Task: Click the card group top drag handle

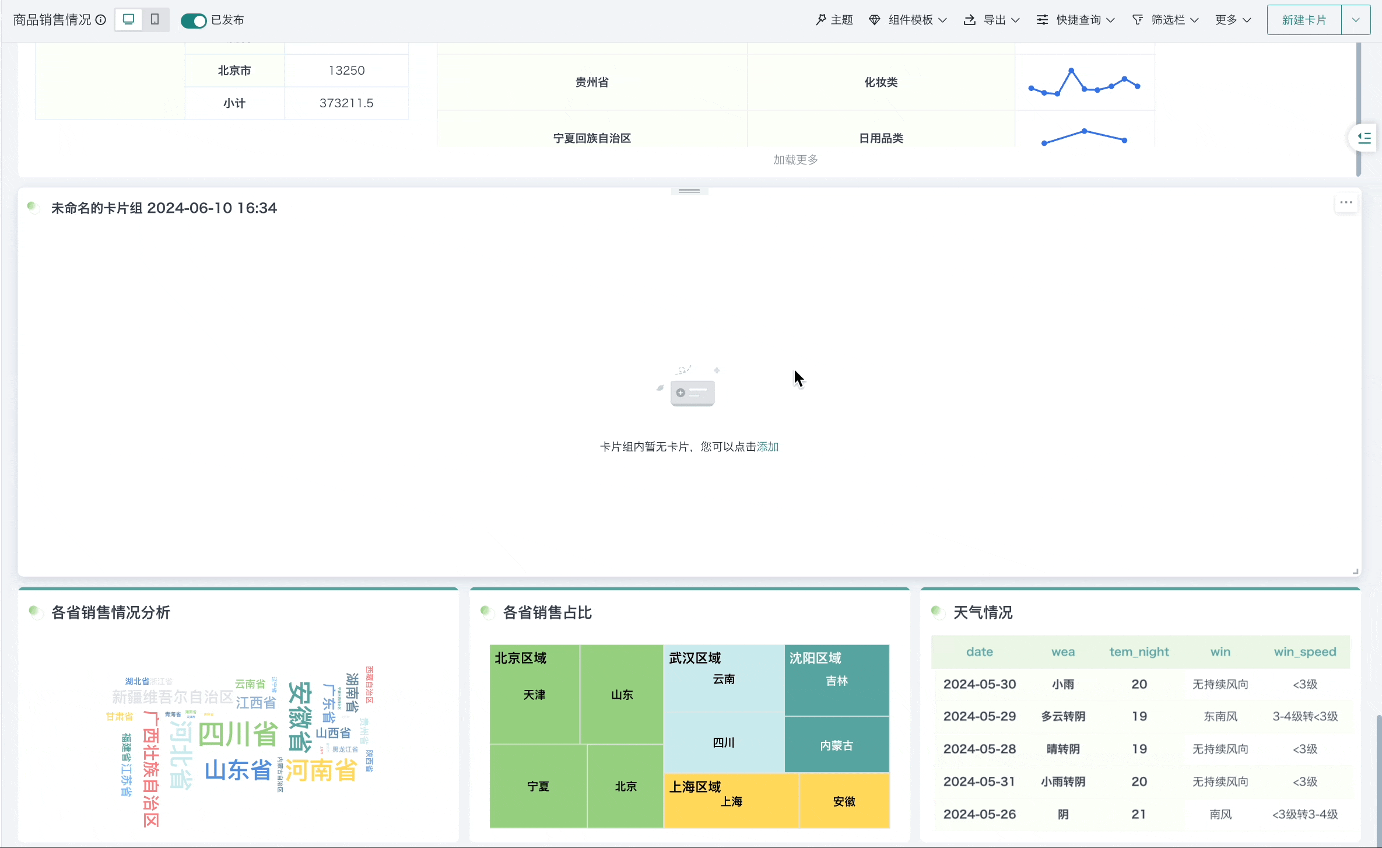Action: tap(689, 191)
